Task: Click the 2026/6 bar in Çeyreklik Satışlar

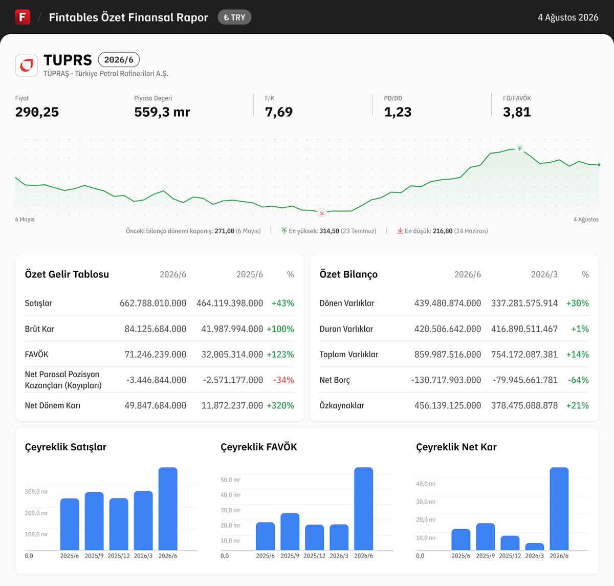Action: [168, 509]
